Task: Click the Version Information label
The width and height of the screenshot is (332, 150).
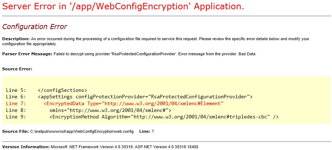Action: pos(26,147)
